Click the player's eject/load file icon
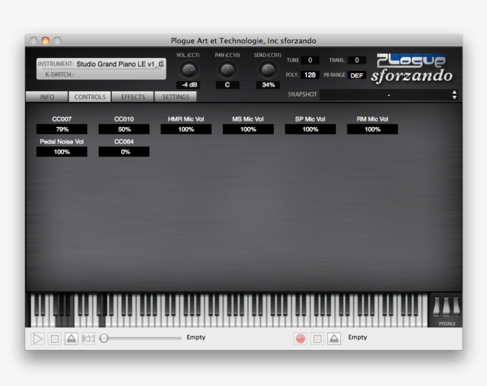487x386 pixels. [71, 339]
